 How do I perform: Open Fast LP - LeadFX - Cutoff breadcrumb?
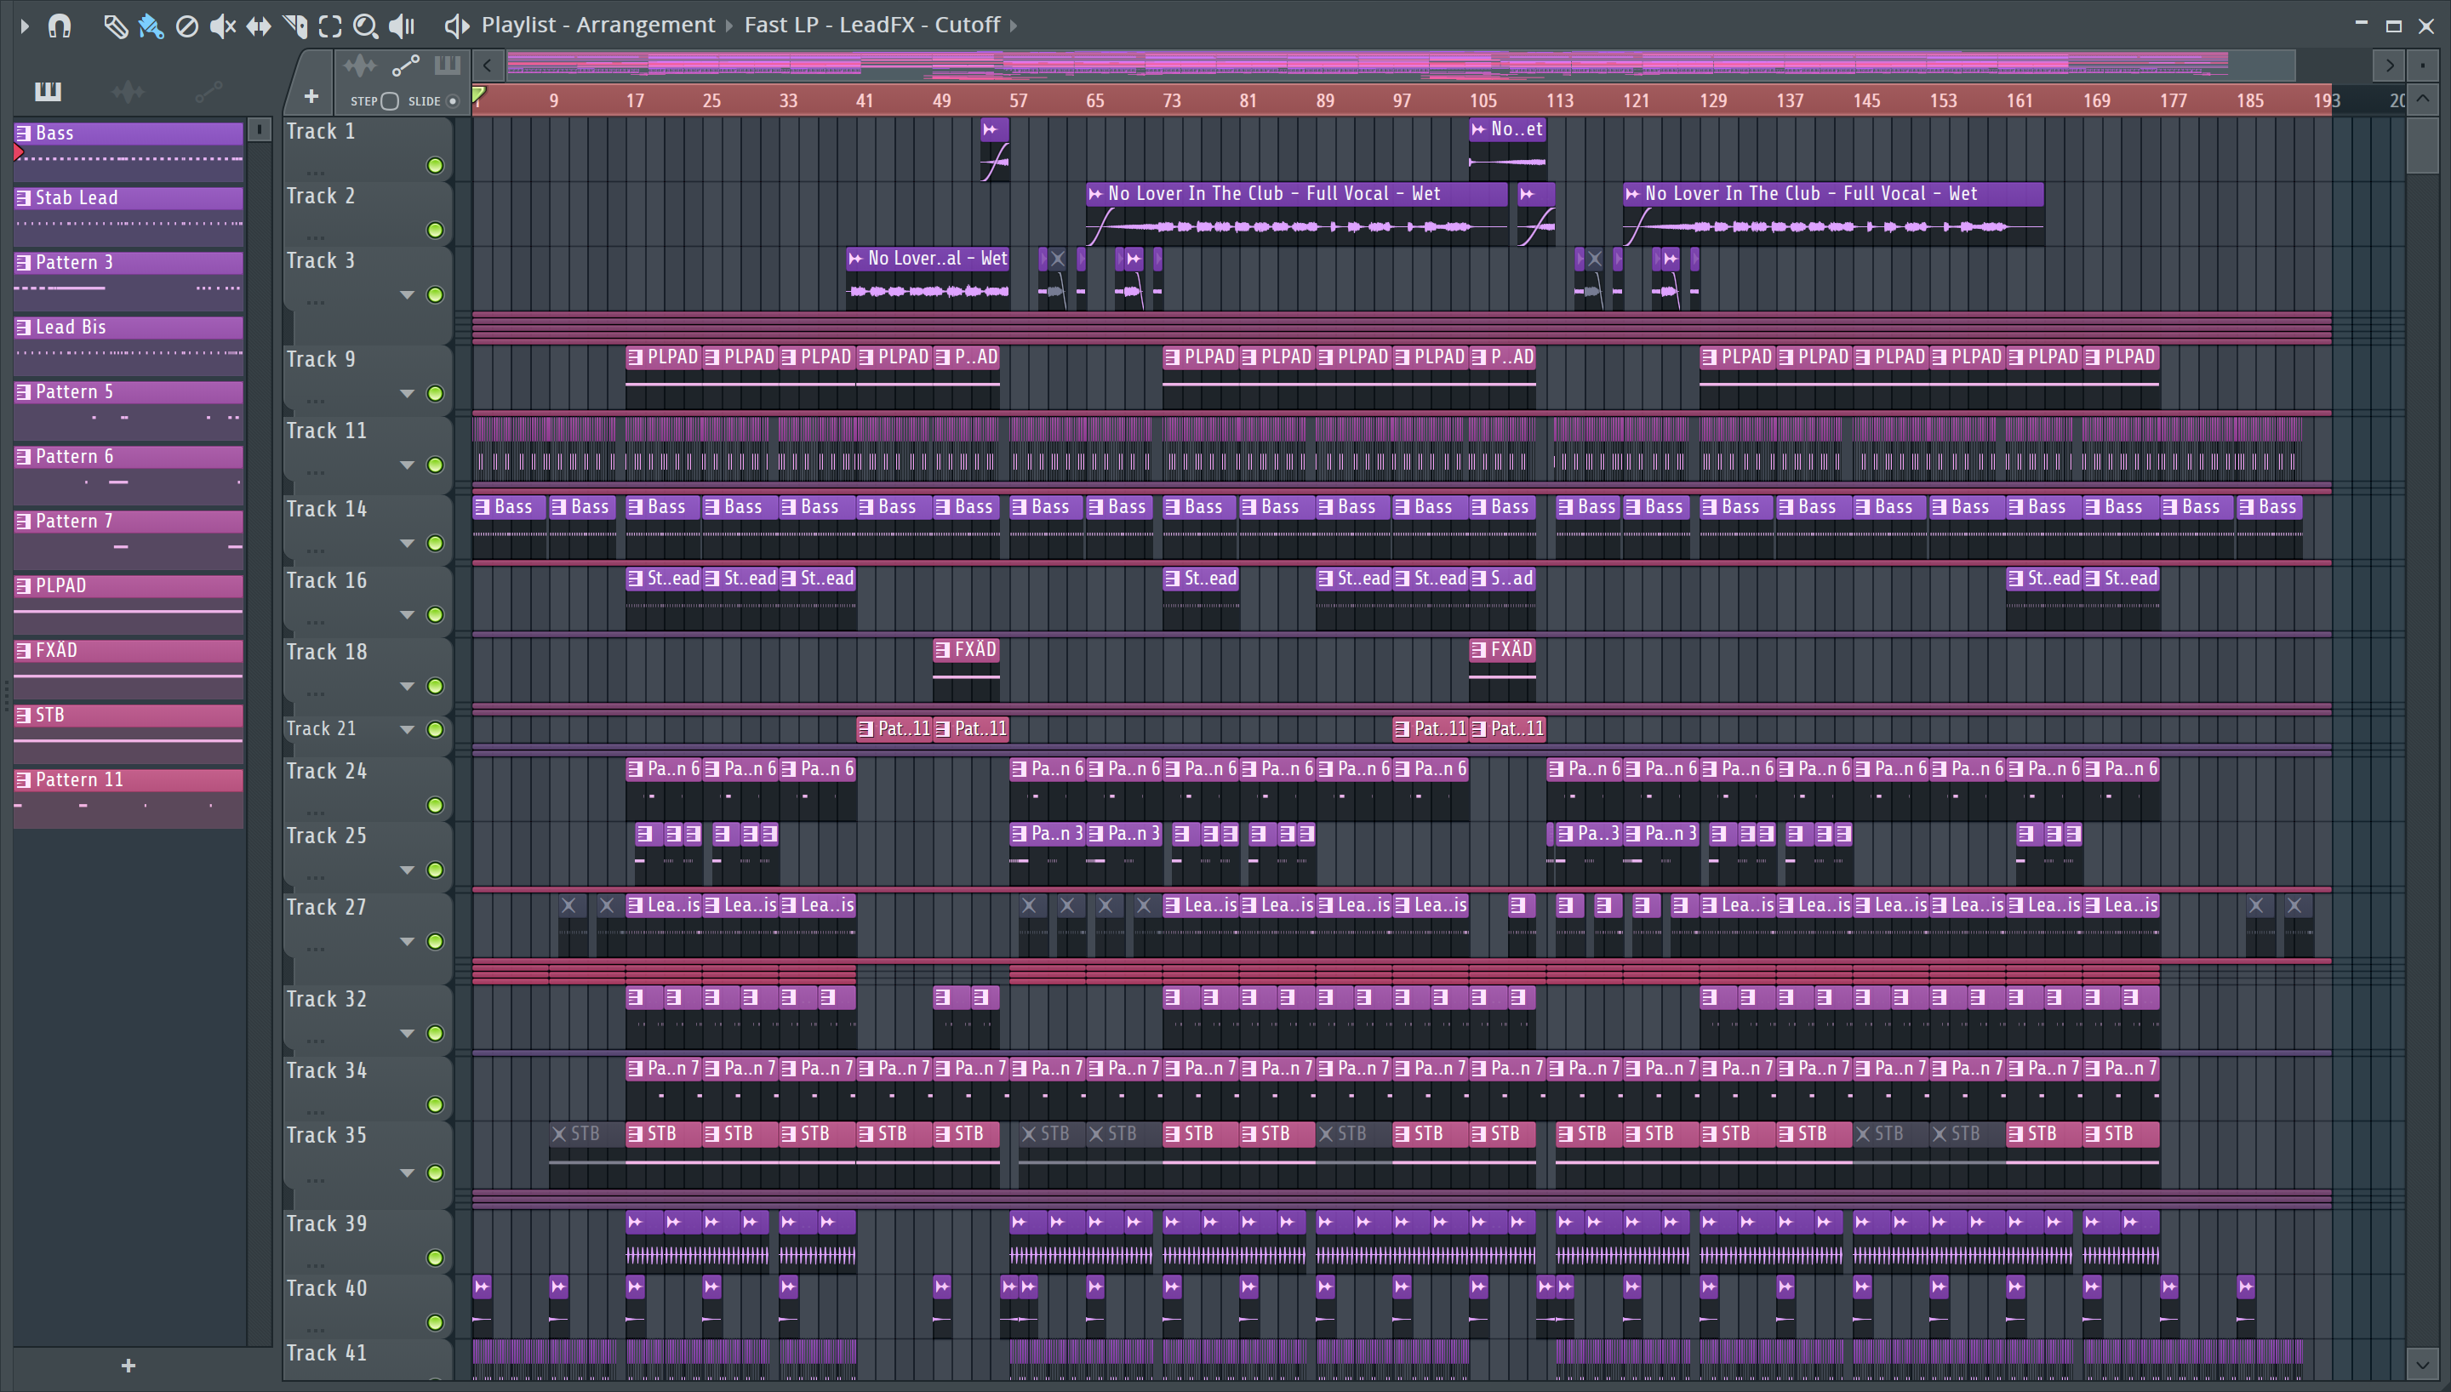871,25
